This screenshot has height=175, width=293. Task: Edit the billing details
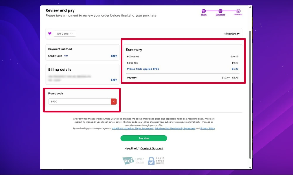pos(114,80)
